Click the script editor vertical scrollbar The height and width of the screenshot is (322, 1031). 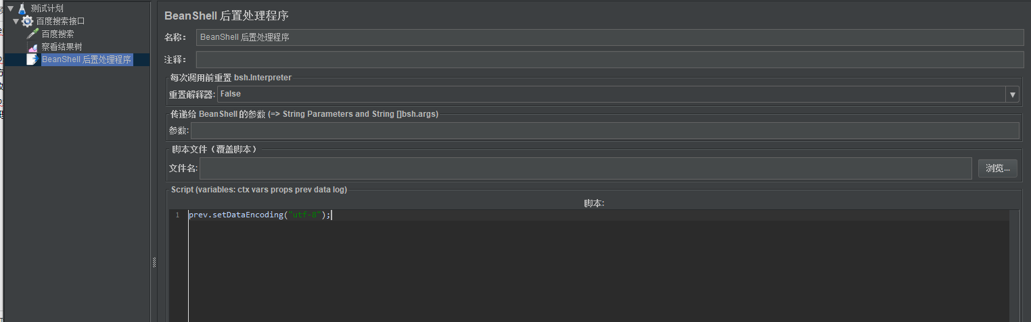coord(1013,265)
